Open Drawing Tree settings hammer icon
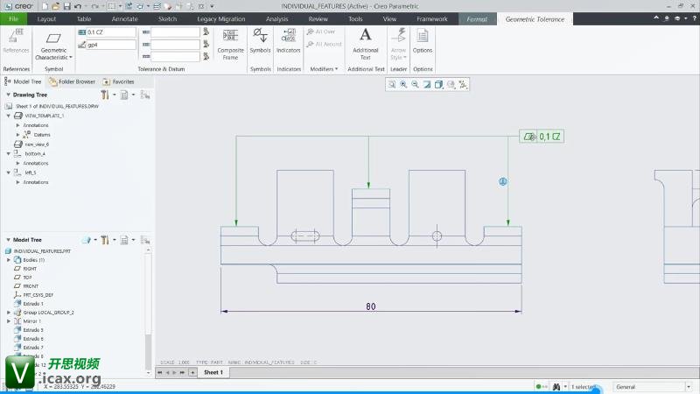Image resolution: width=700 pixels, height=394 pixels. (x=104, y=95)
